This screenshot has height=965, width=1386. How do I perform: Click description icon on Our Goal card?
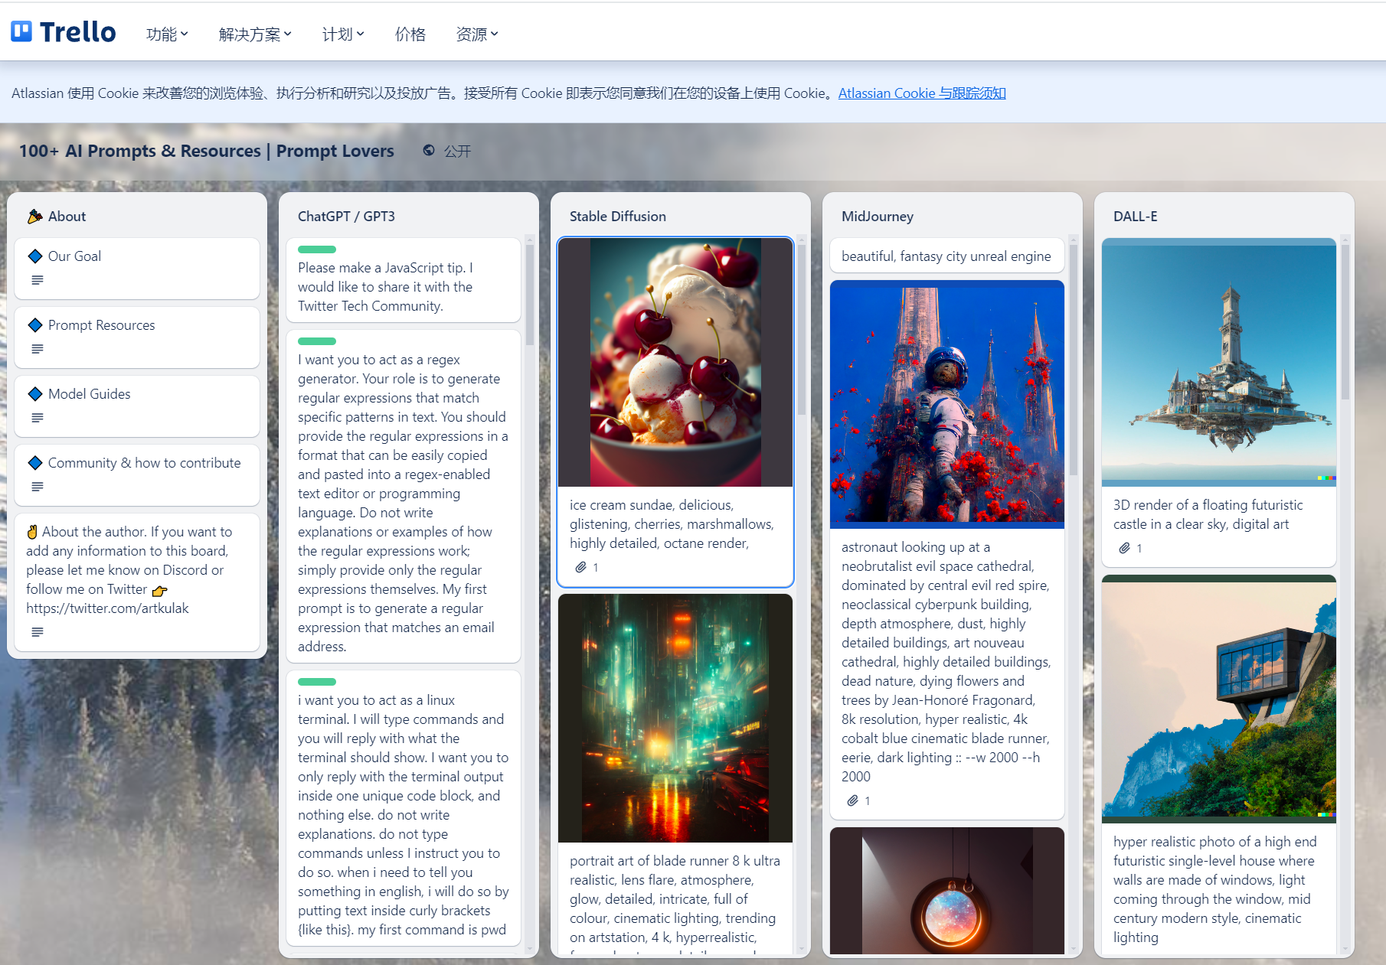tap(37, 280)
